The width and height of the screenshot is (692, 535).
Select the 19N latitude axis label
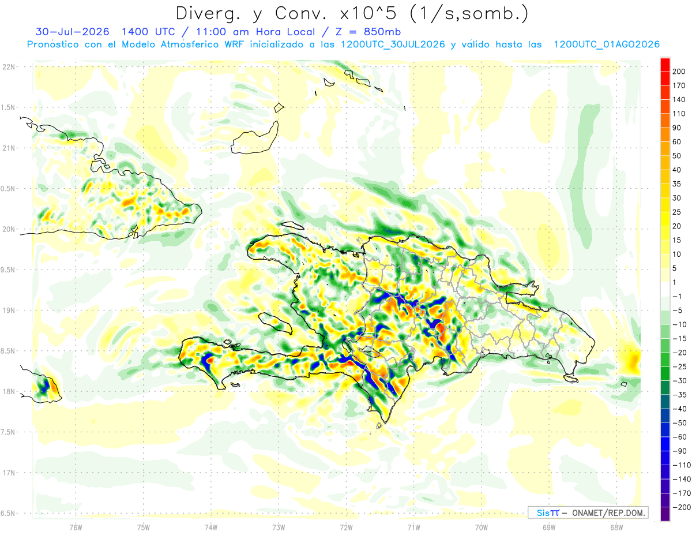point(9,310)
